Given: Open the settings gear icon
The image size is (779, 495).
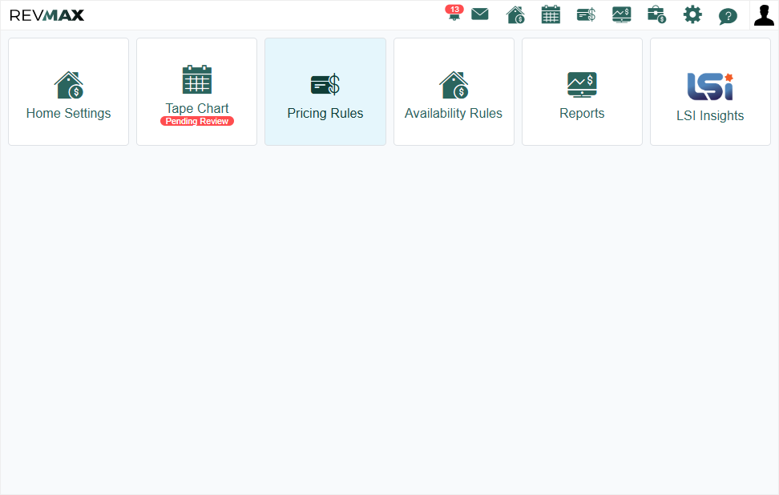Looking at the screenshot, I should point(692,15).
